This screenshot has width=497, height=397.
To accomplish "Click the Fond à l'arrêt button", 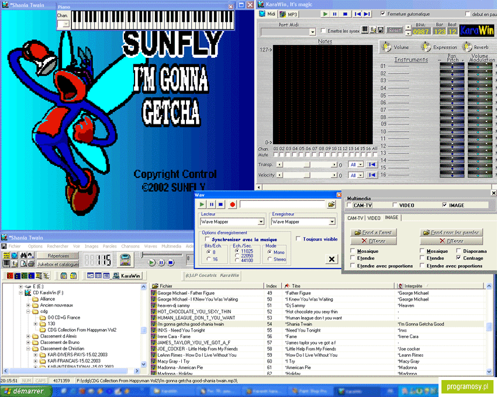I will (374, 232).
